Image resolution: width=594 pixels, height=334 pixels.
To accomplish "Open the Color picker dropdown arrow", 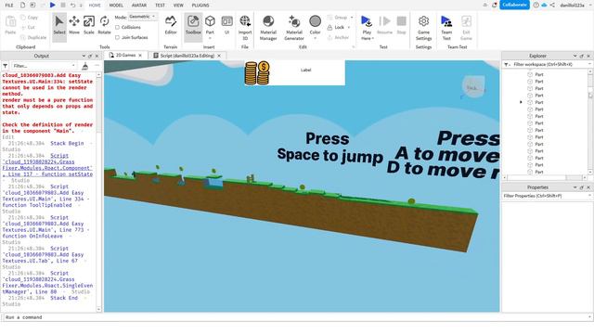I will click(x=315, y=38).
